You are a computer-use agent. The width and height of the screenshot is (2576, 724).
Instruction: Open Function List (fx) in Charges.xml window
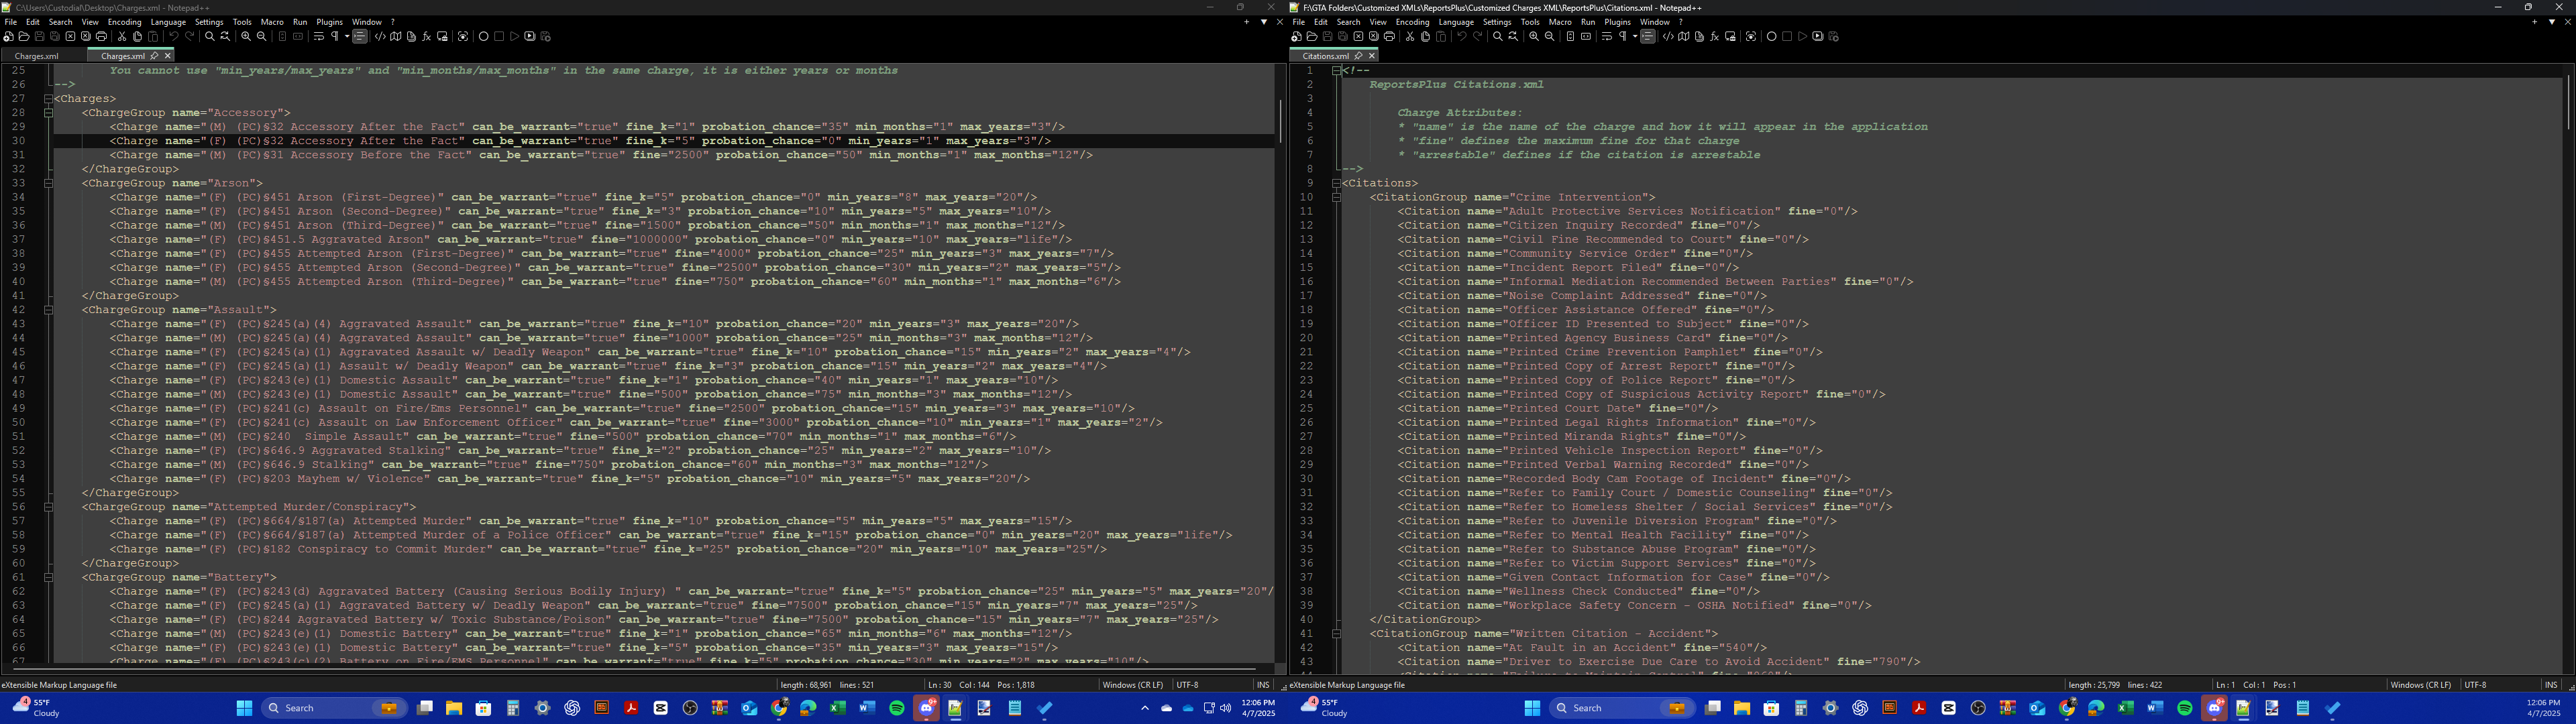coord(426,36)
